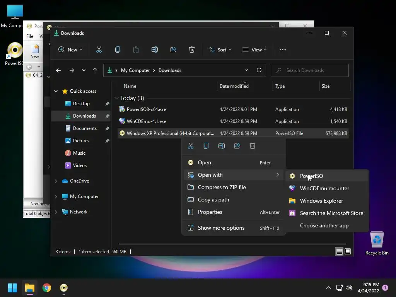Click Choose another app

pos(327,225)
